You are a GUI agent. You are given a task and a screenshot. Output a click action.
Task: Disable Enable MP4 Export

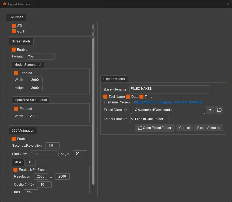tap(15, 169)
